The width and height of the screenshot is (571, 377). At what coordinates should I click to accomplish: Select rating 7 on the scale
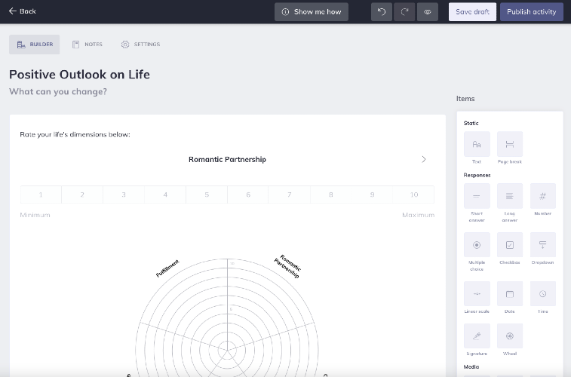tap(290, 195)
